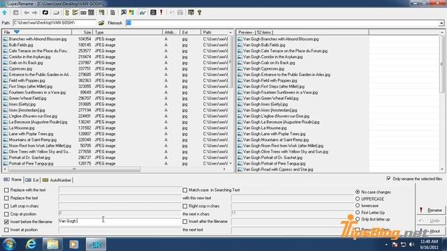Open help via yellow question mark icon
Viewport: 447px width, 251px height.
point(199,13)
